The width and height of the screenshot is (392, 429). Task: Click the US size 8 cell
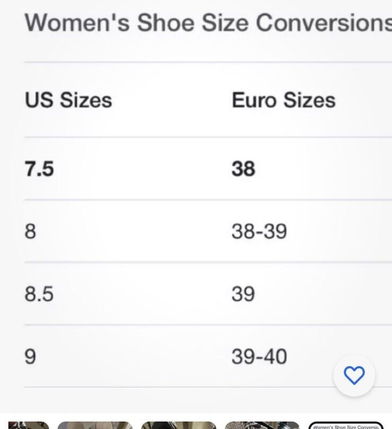tap(30, 231)
